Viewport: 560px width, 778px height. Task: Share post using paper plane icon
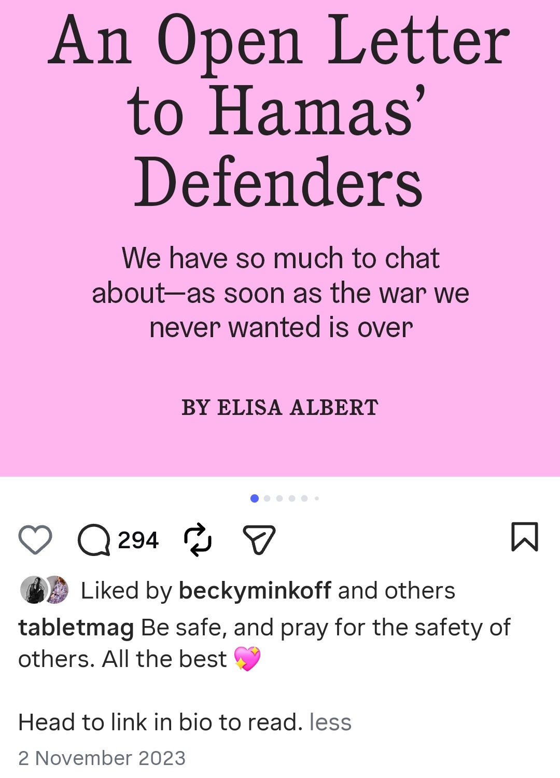point(259,540)
